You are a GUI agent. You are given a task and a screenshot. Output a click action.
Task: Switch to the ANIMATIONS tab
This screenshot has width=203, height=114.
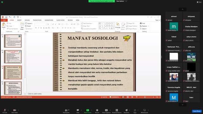tap(49, 20)
